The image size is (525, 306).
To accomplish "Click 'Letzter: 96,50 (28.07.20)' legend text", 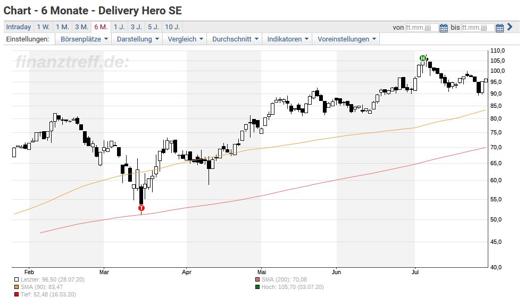I will [53, 279].
